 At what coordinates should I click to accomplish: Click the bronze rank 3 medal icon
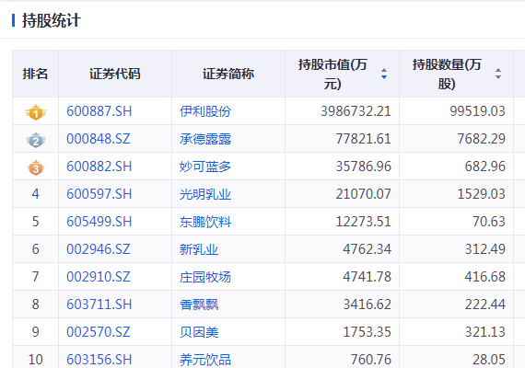(x=36, y=167)
